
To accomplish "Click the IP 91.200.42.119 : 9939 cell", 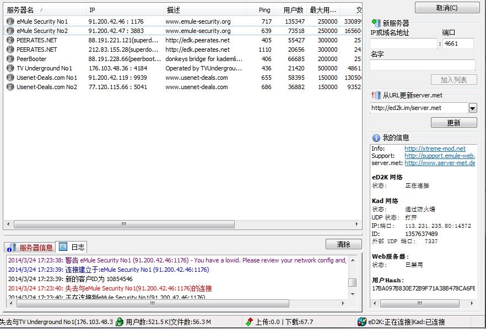I will [x=118, y=78].
